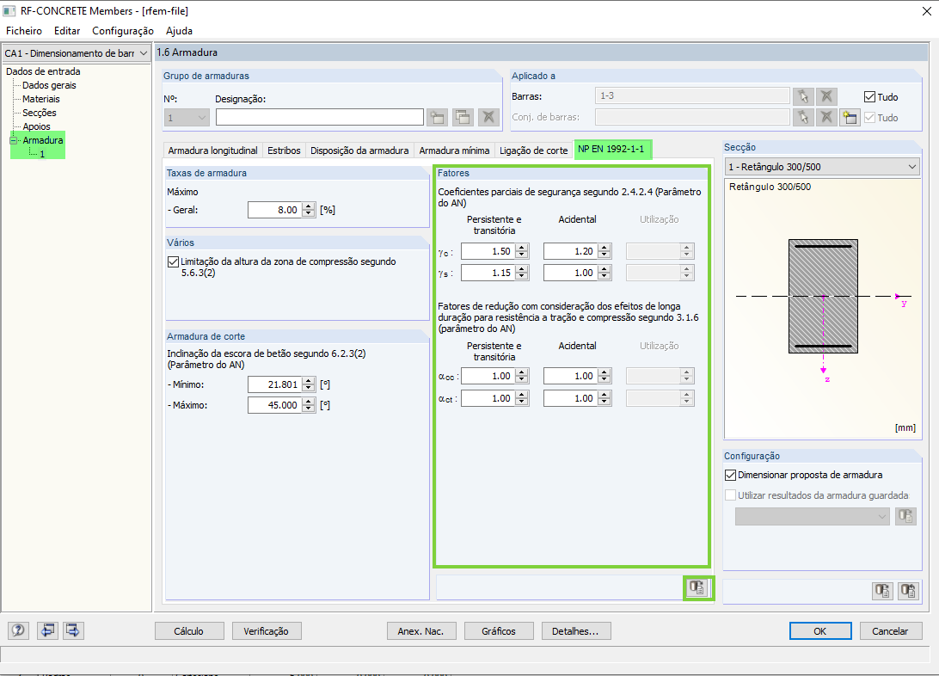Open help with question mark icon
Screen dimensions: 939x676
tap(19, 630)
